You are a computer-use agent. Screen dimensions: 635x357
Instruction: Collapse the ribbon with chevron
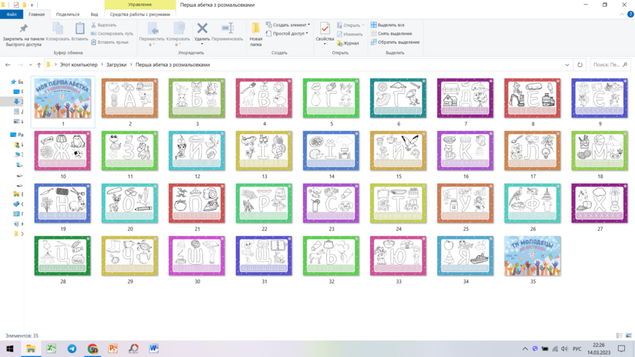(x=622, y=14)
